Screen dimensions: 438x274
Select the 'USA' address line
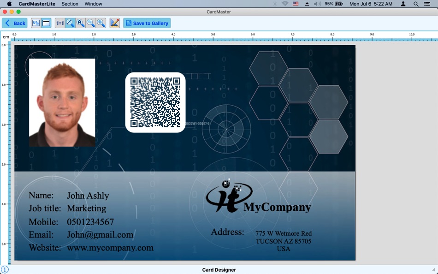coord(284,249)
